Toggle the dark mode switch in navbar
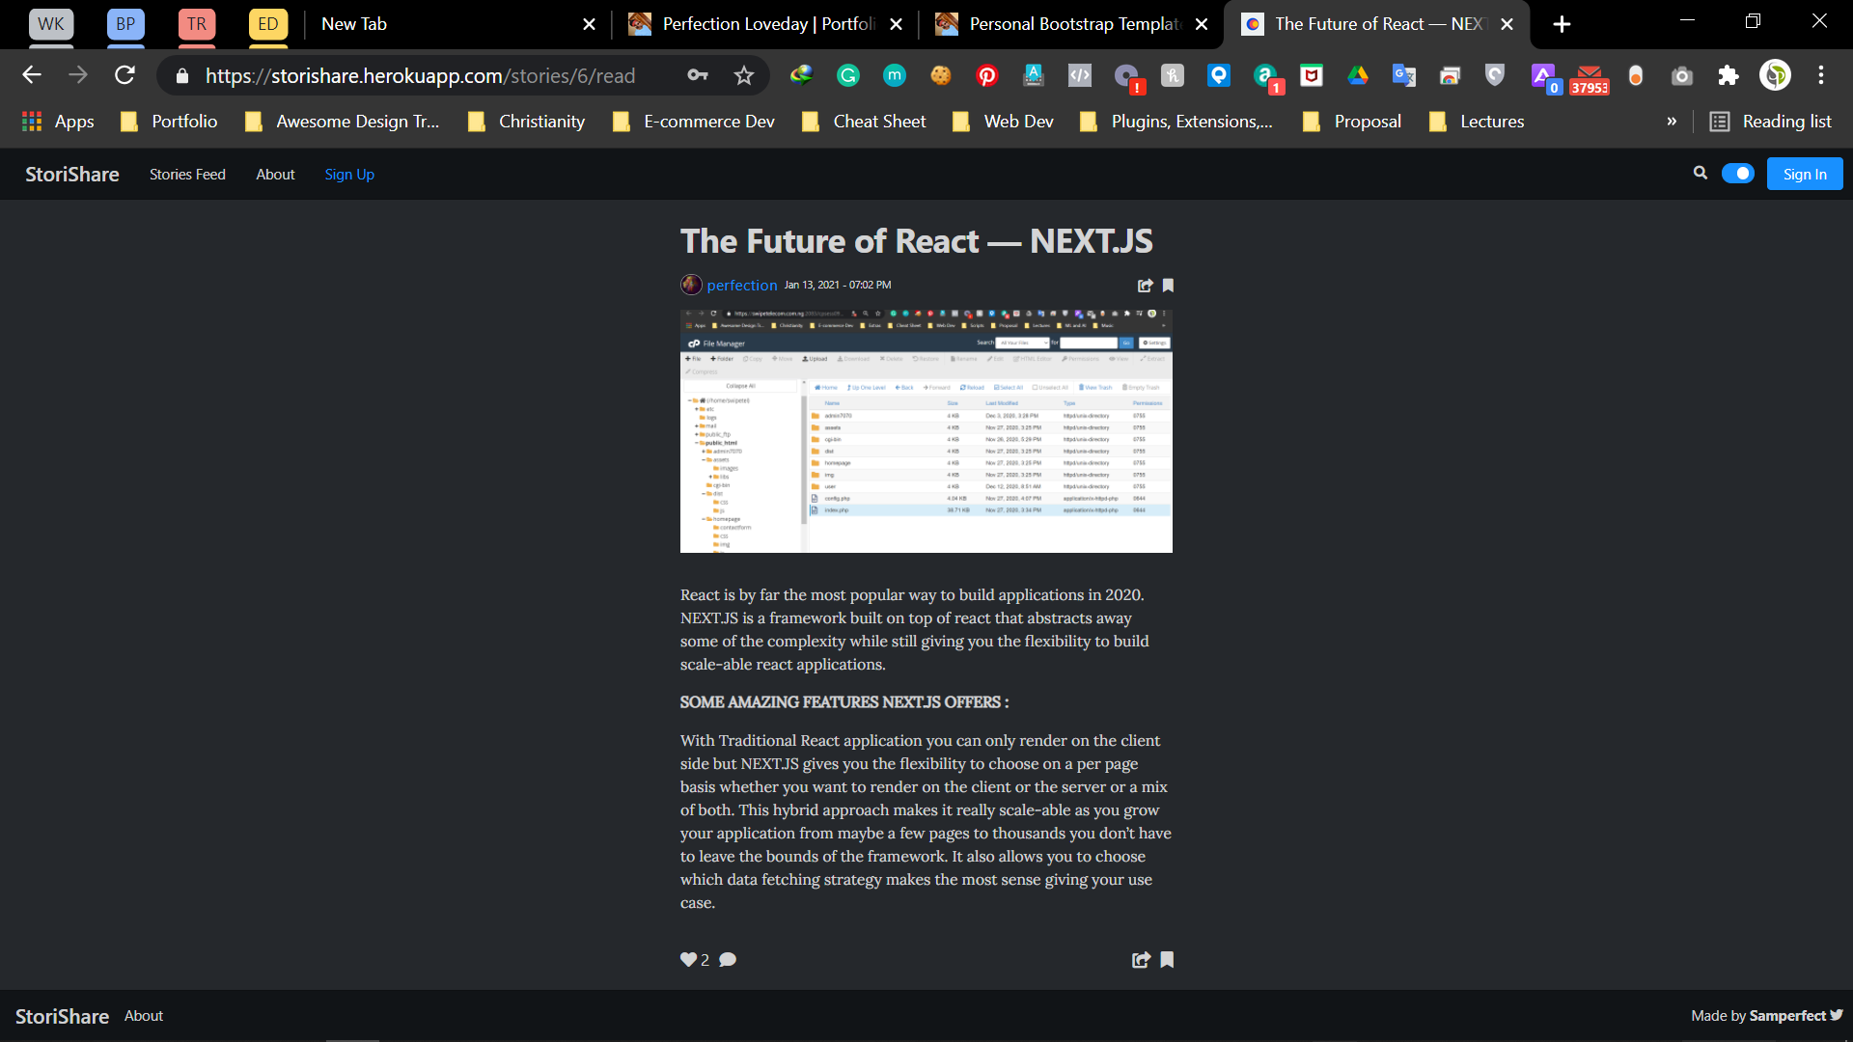The height and width of the screenshot is (1042, 1853). click(x=1738, y=174)
